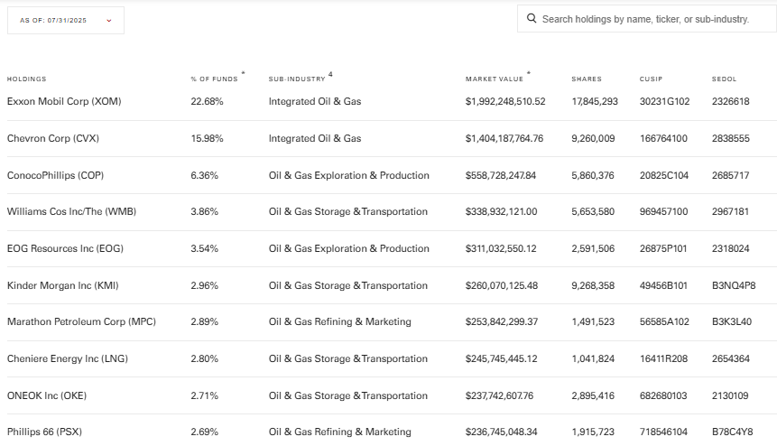Sort by the Holdings column header
The image size is (777, 446).
pyautogui.click(x=26, y=79)
